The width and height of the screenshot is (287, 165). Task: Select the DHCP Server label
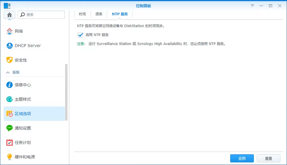click(28, 46)
